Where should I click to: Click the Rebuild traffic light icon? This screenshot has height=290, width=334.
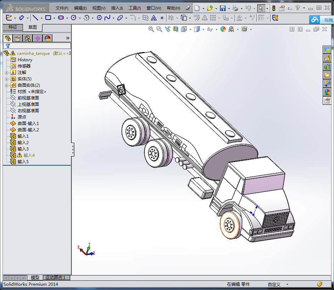tap(273, 8)
